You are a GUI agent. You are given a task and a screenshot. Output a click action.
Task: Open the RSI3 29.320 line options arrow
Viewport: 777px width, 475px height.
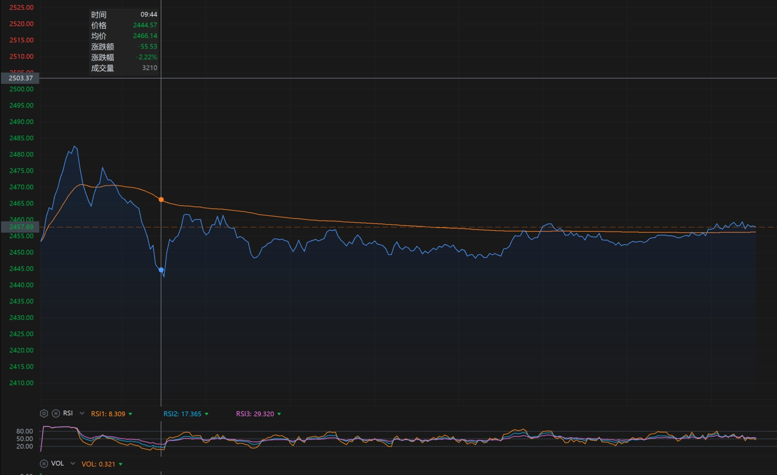click(279, 414)
